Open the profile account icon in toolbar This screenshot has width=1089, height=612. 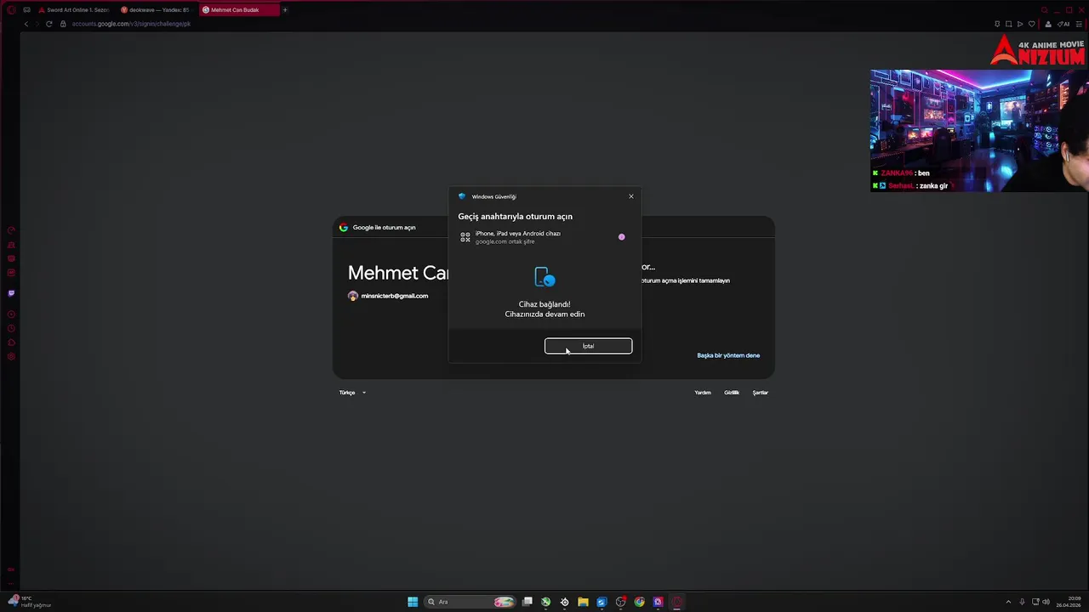pos(1048,24)
